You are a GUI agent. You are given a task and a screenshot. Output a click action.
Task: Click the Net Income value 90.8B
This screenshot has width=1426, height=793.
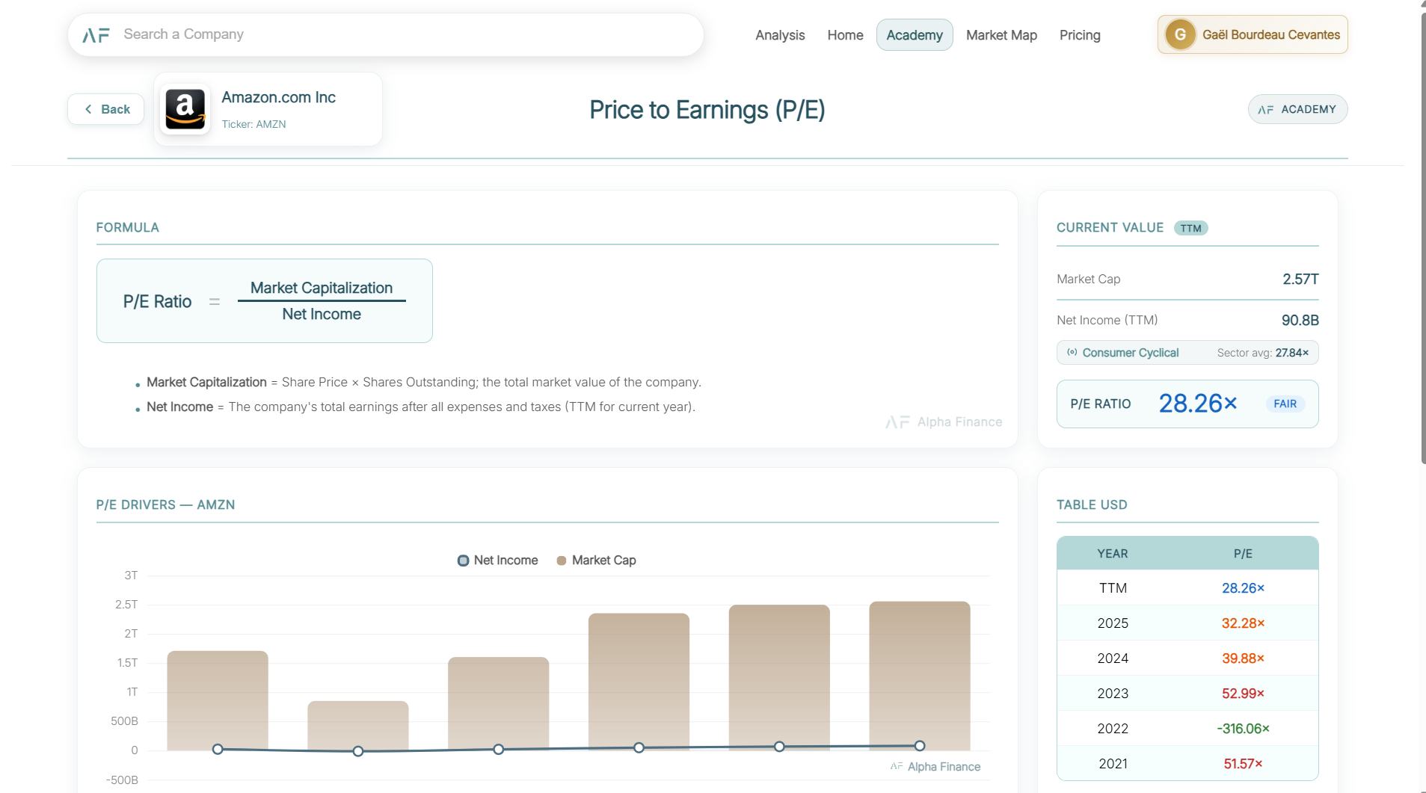pyautogui.click(x=1300, y=320)
